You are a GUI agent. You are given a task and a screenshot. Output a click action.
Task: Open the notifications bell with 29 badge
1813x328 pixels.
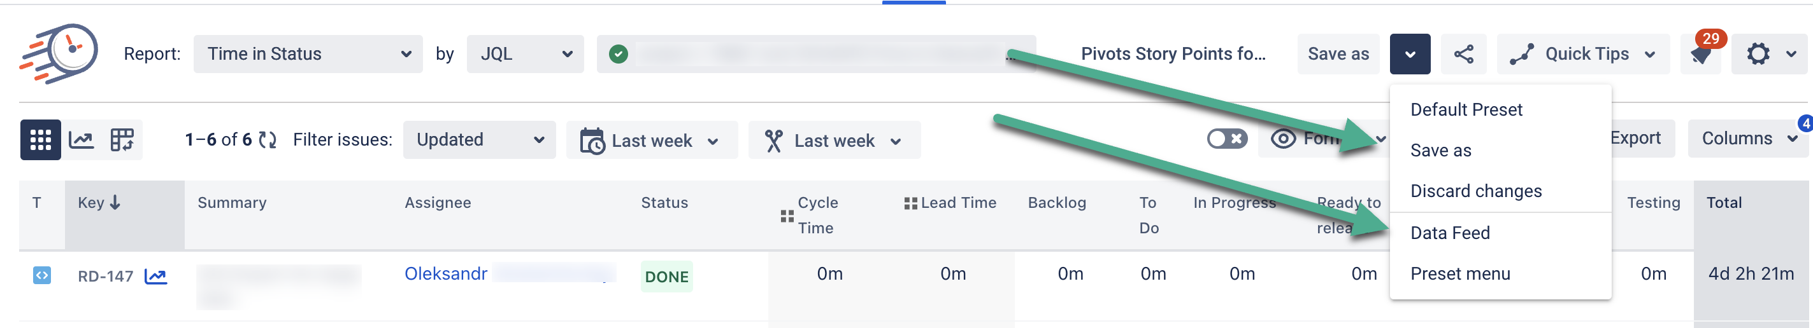pos(1702,54)
